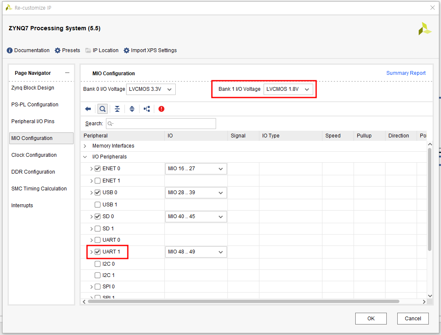
Task: Click the vertical scrollbar thumb
Action: click(430, 199)
